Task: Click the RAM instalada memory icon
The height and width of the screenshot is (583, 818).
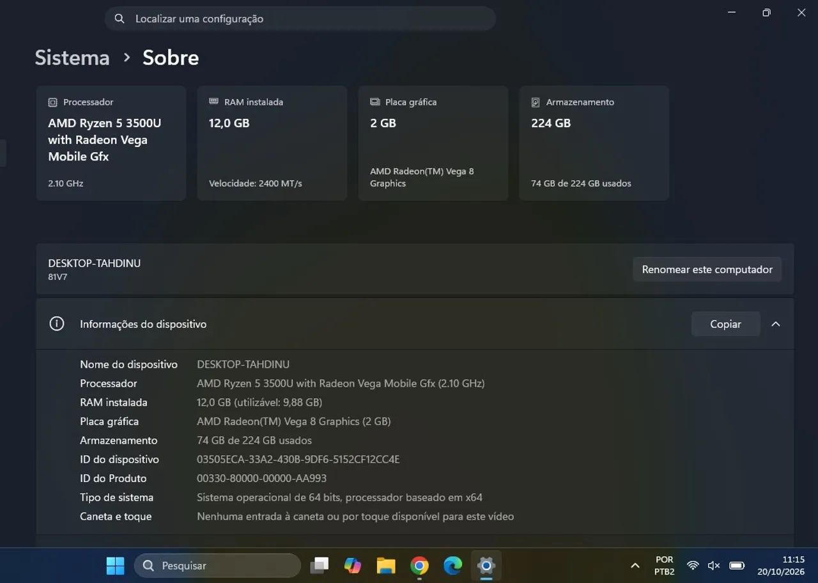Action: [x=214, y=102]
